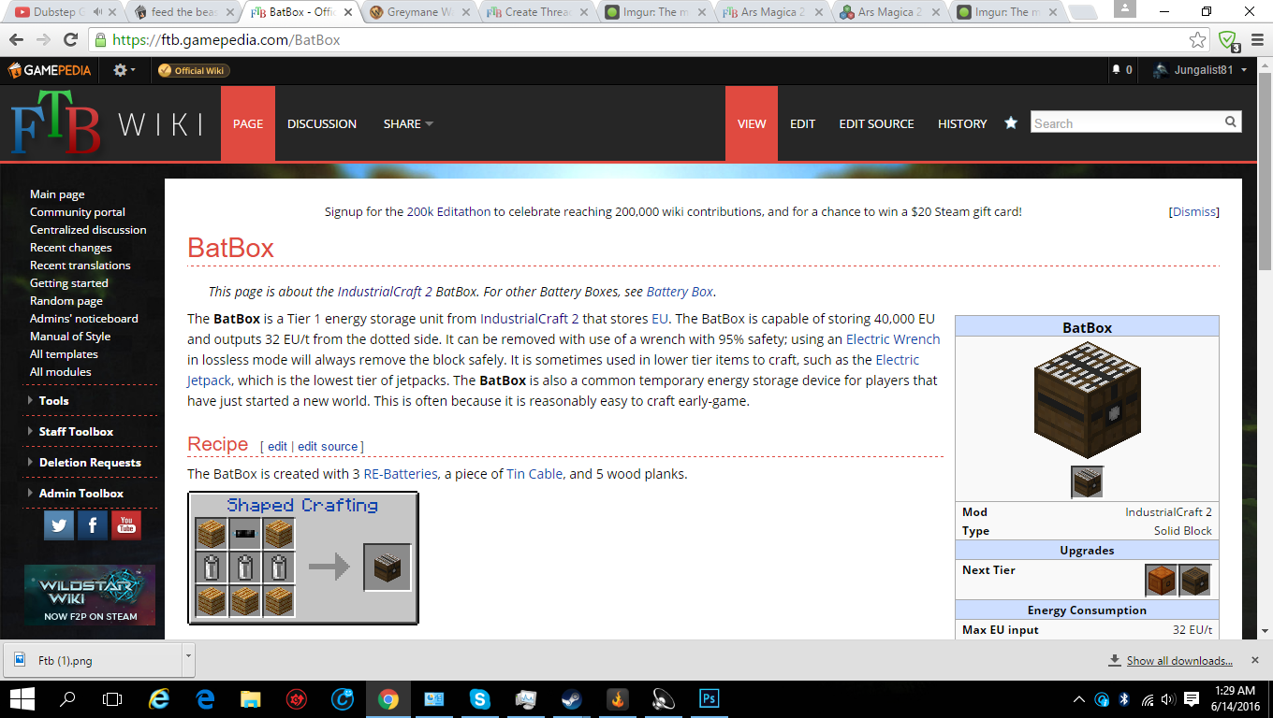Follow the Electric Wrench link

click(x=893, y=339)
